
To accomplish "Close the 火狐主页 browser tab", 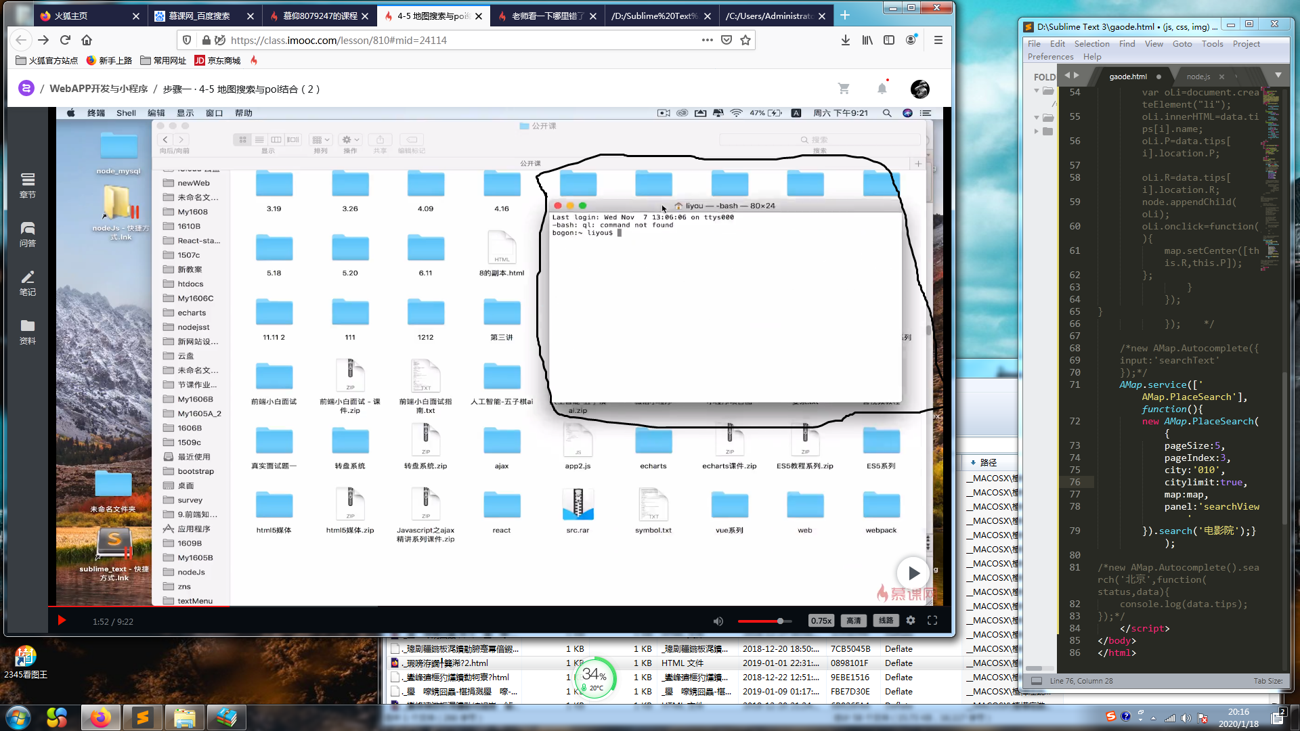I will (x=135, y=16).
